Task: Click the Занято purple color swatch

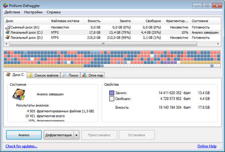Action: tap(111, 93)
